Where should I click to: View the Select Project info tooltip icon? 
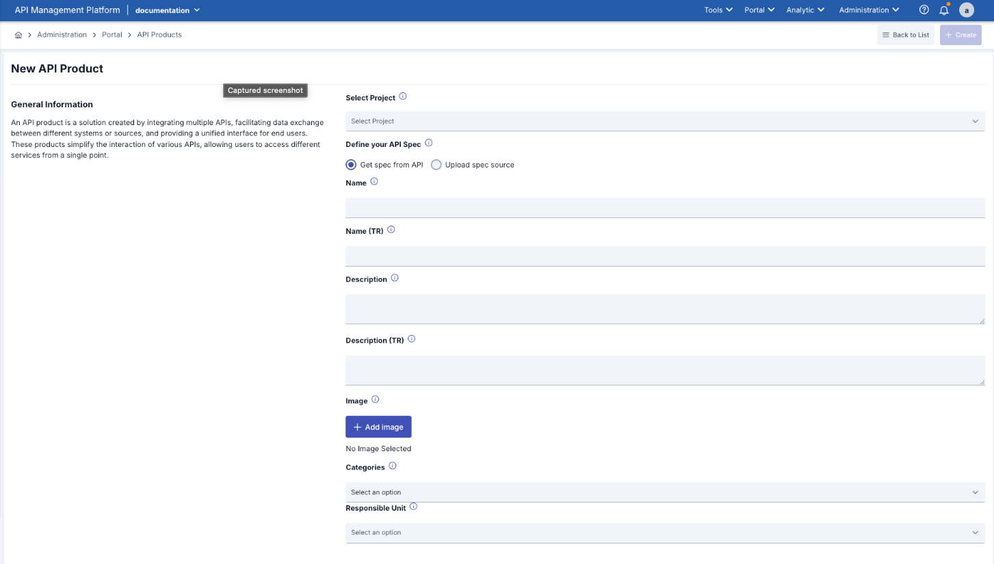403,96
